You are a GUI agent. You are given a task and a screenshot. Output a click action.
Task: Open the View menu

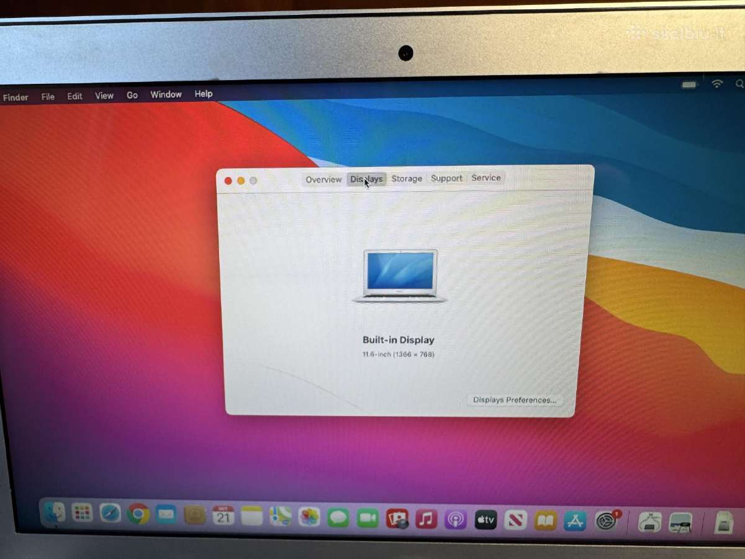[104, 96]
